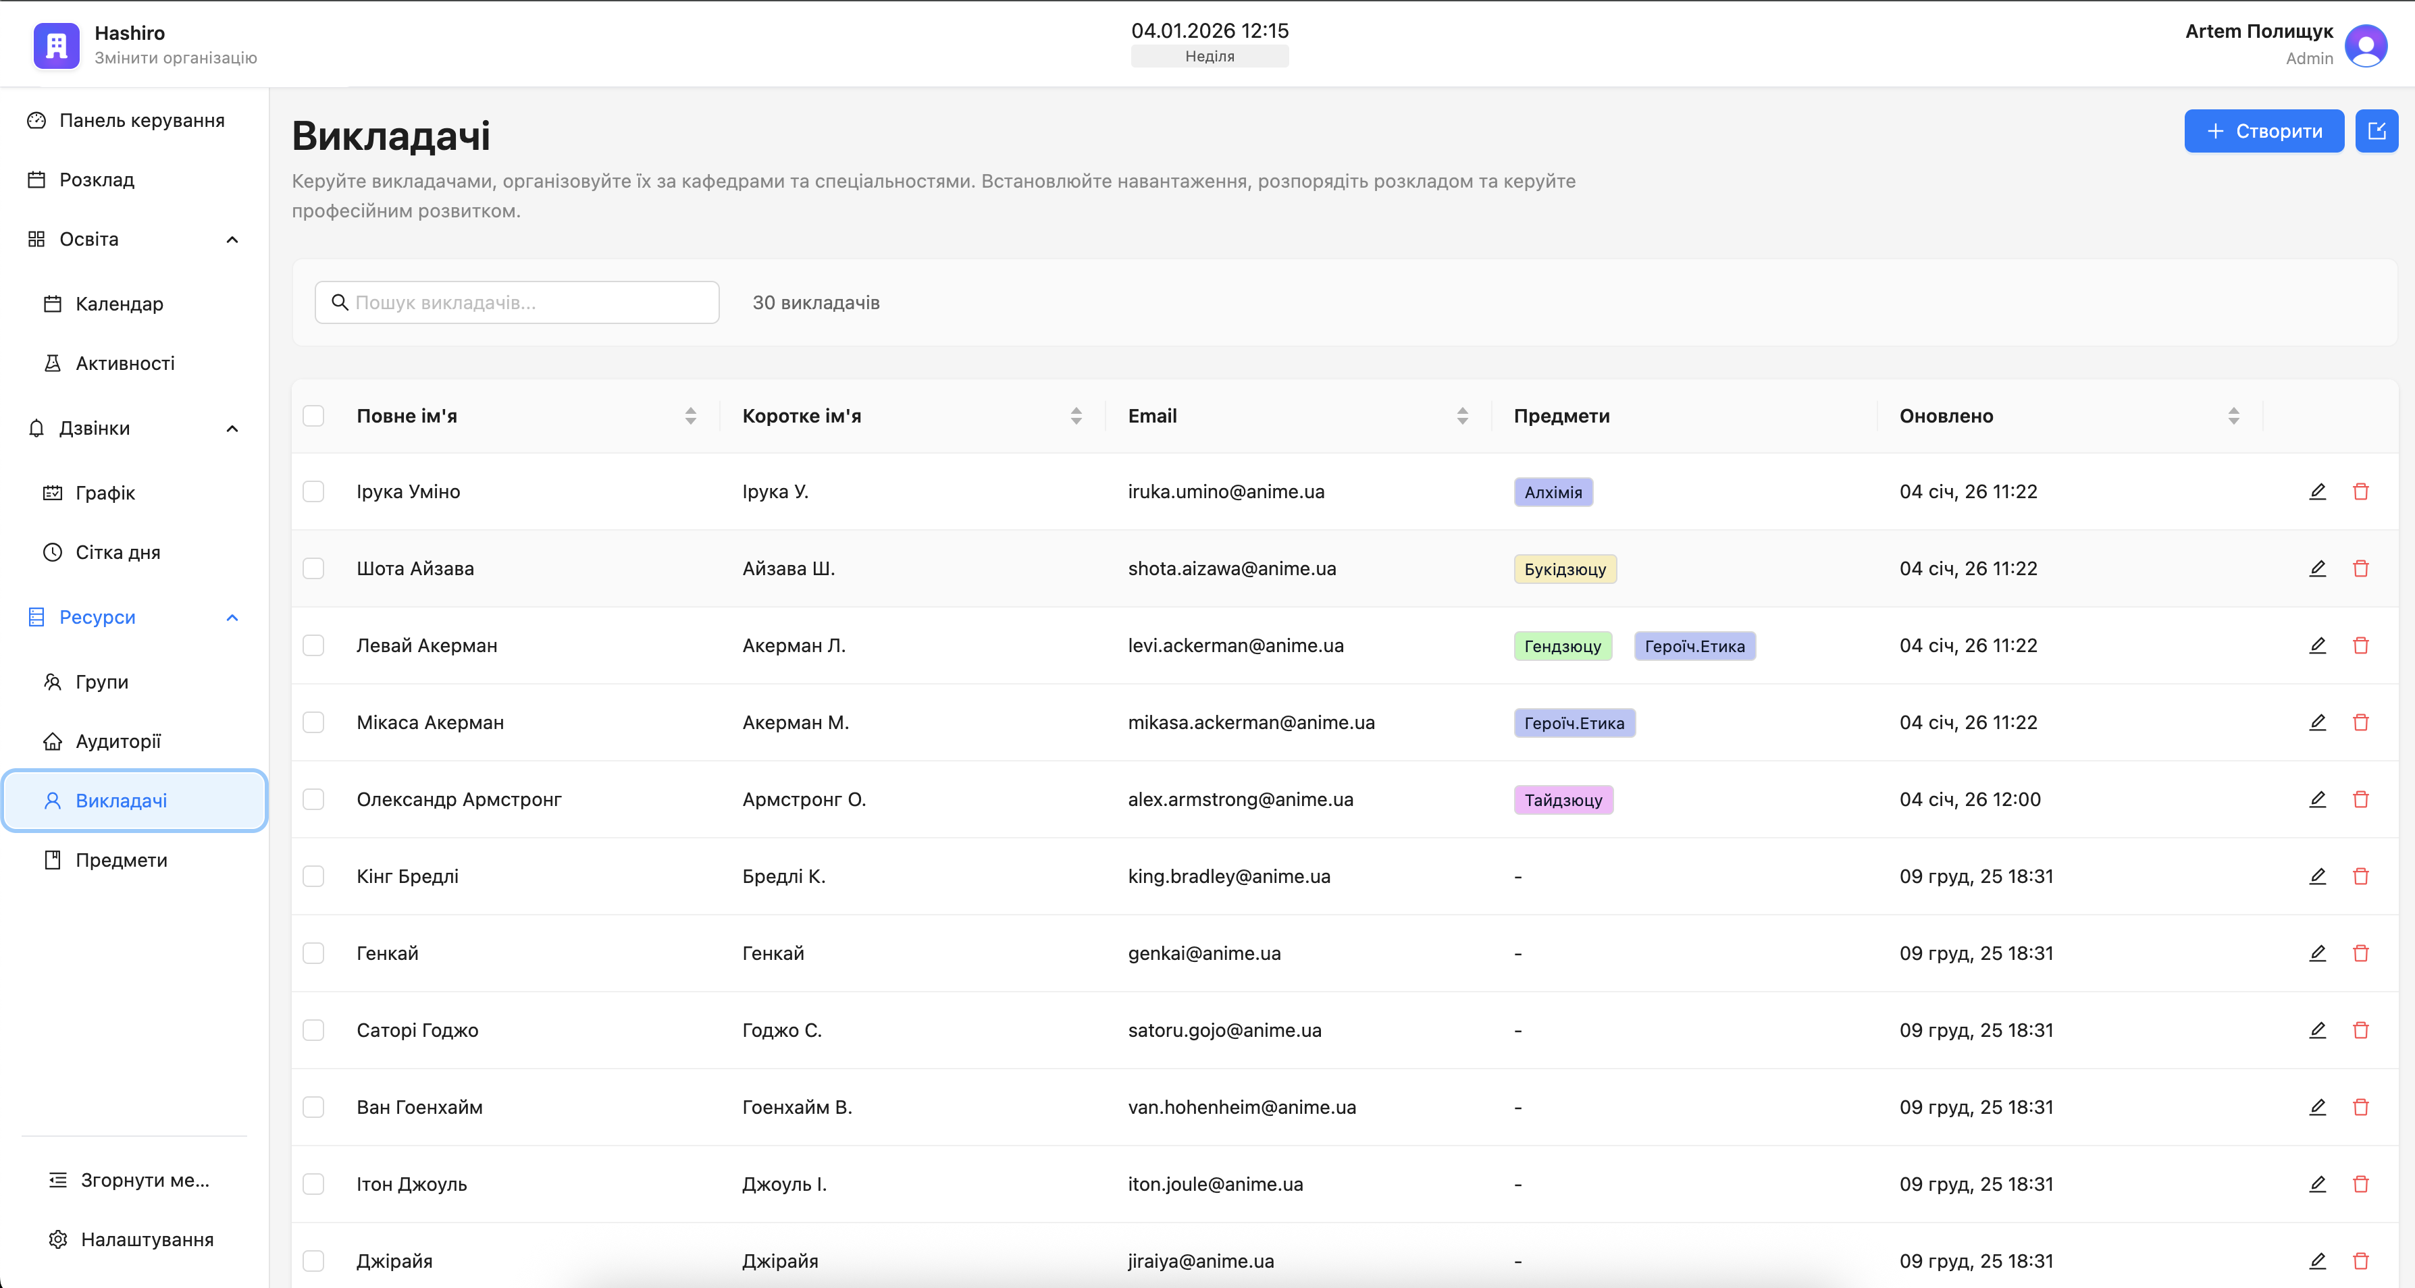Viewport: 2415px width, 1288px height.
Task: Click the purple Тайдзюцу subject tag
Action: click(x=1563, y=800)
